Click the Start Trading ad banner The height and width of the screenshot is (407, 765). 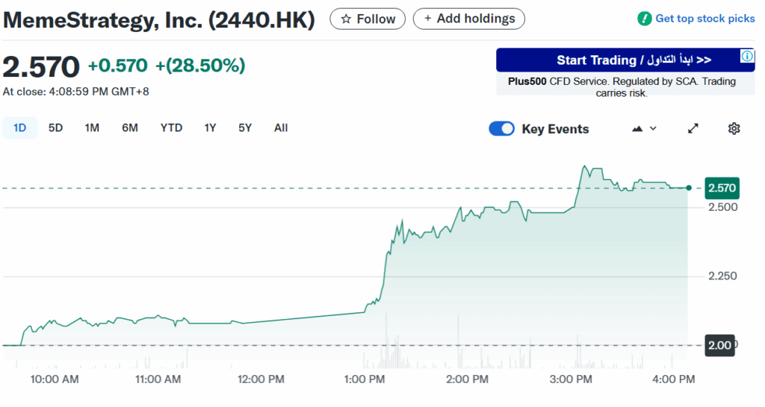coord(625,60)
